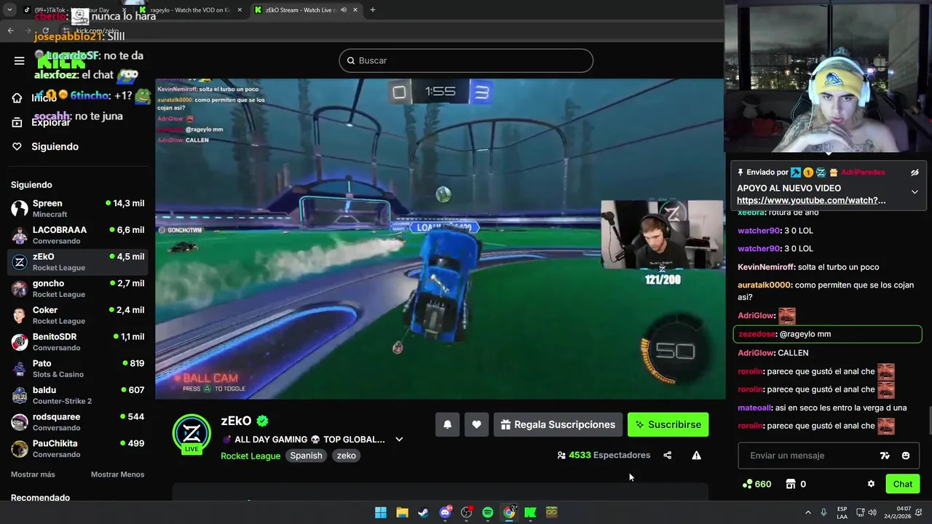Open rodsquaree channel in sidebar
The height and width of the screenshot is (524, 932).
pos(77,422)
